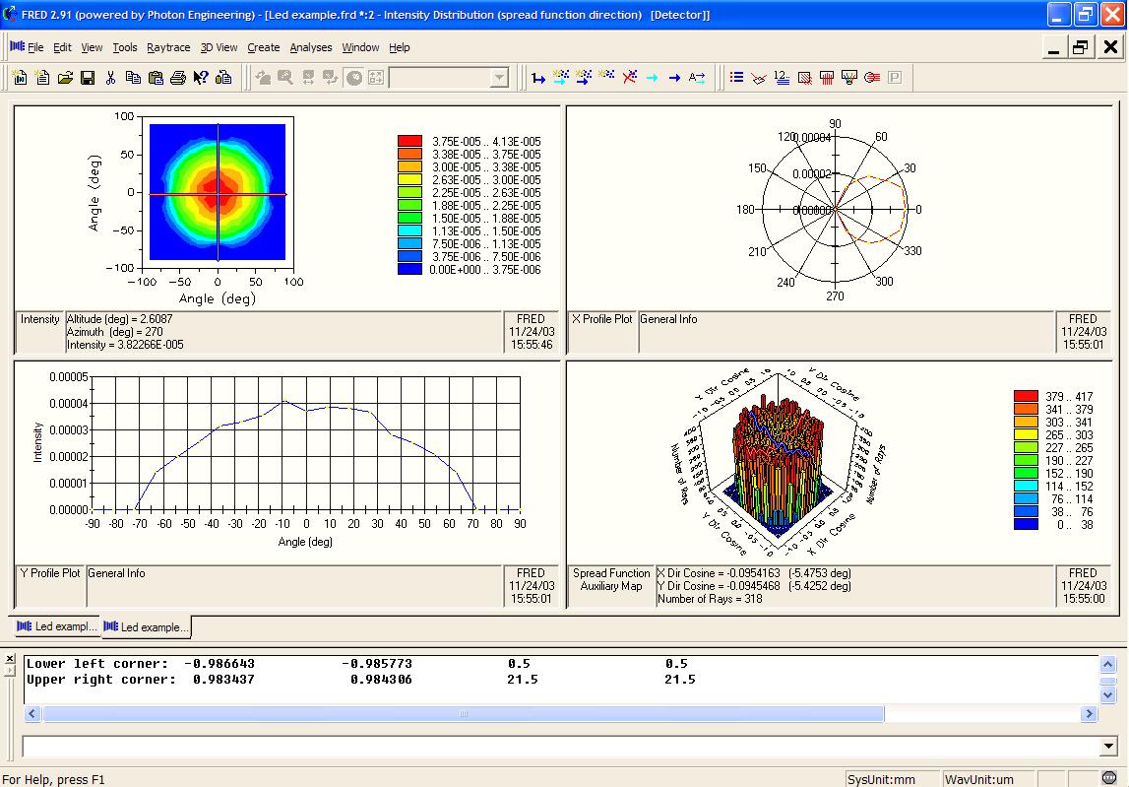Image resolution: width=1129 pixels, height=787 pixels.
Task: Click the output pane scroll down arrow
Action: [x=1108, y=694]
